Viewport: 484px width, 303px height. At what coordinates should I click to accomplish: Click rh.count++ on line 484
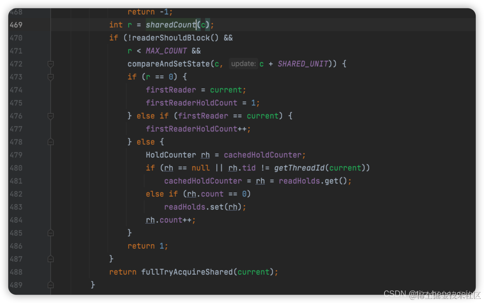click(x=169, y=220)
